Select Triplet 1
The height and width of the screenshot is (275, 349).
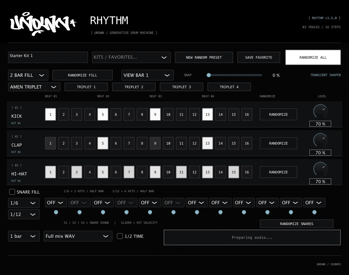click(x=86, y=87)
